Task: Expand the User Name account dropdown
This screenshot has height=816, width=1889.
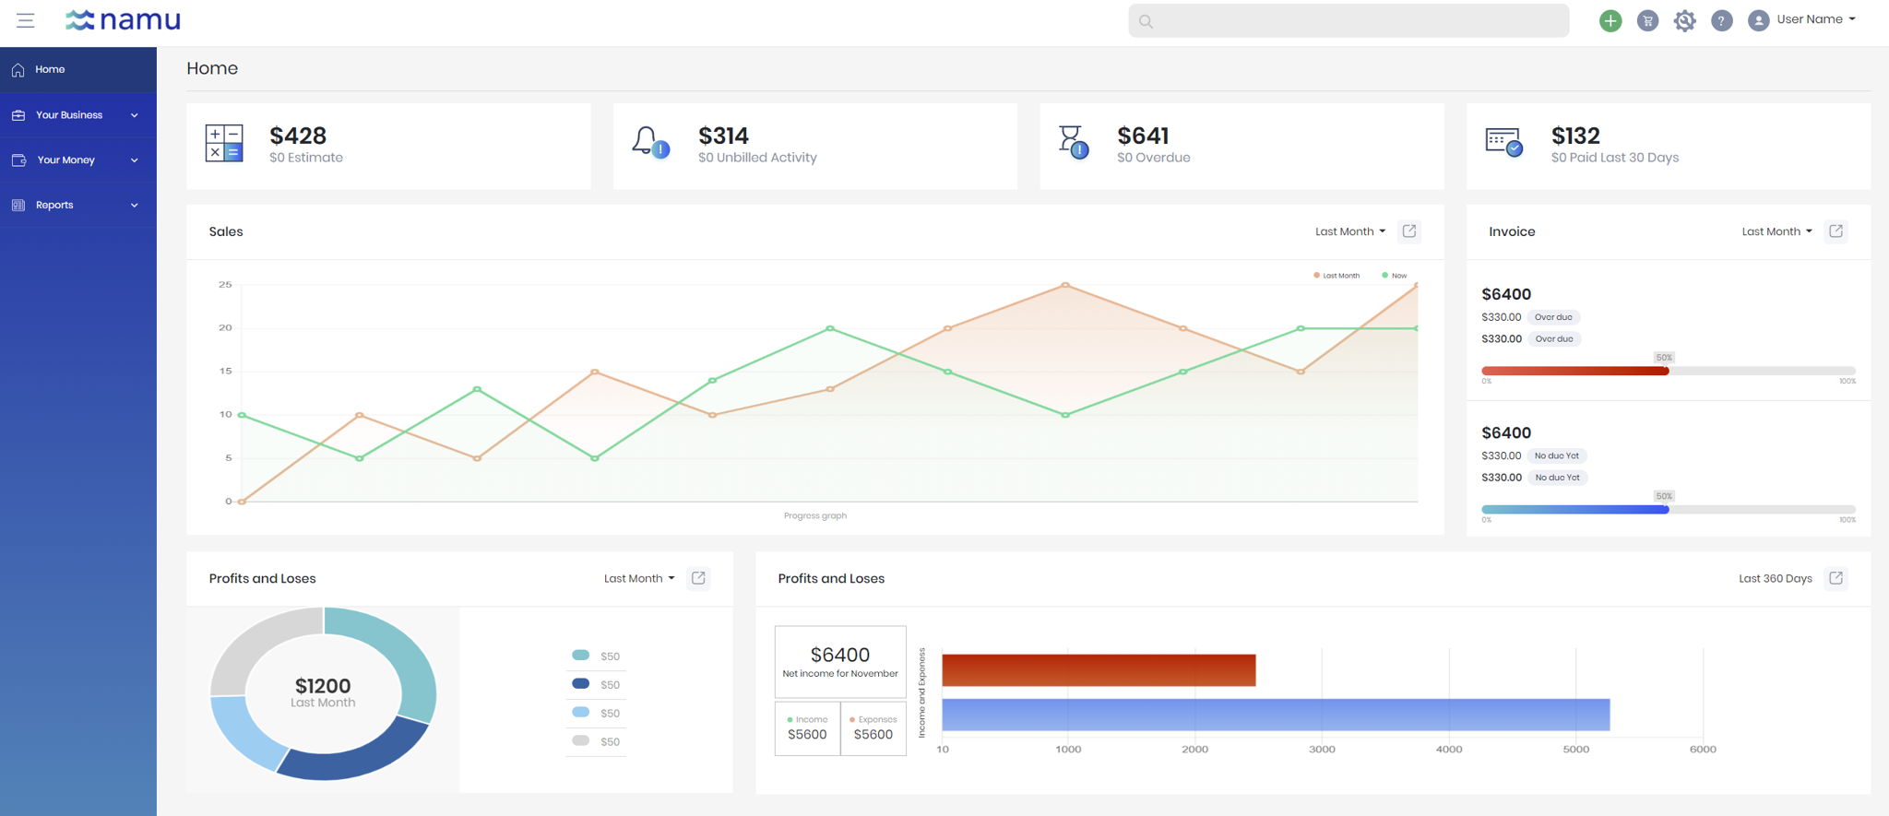Action: (1802, 19)
